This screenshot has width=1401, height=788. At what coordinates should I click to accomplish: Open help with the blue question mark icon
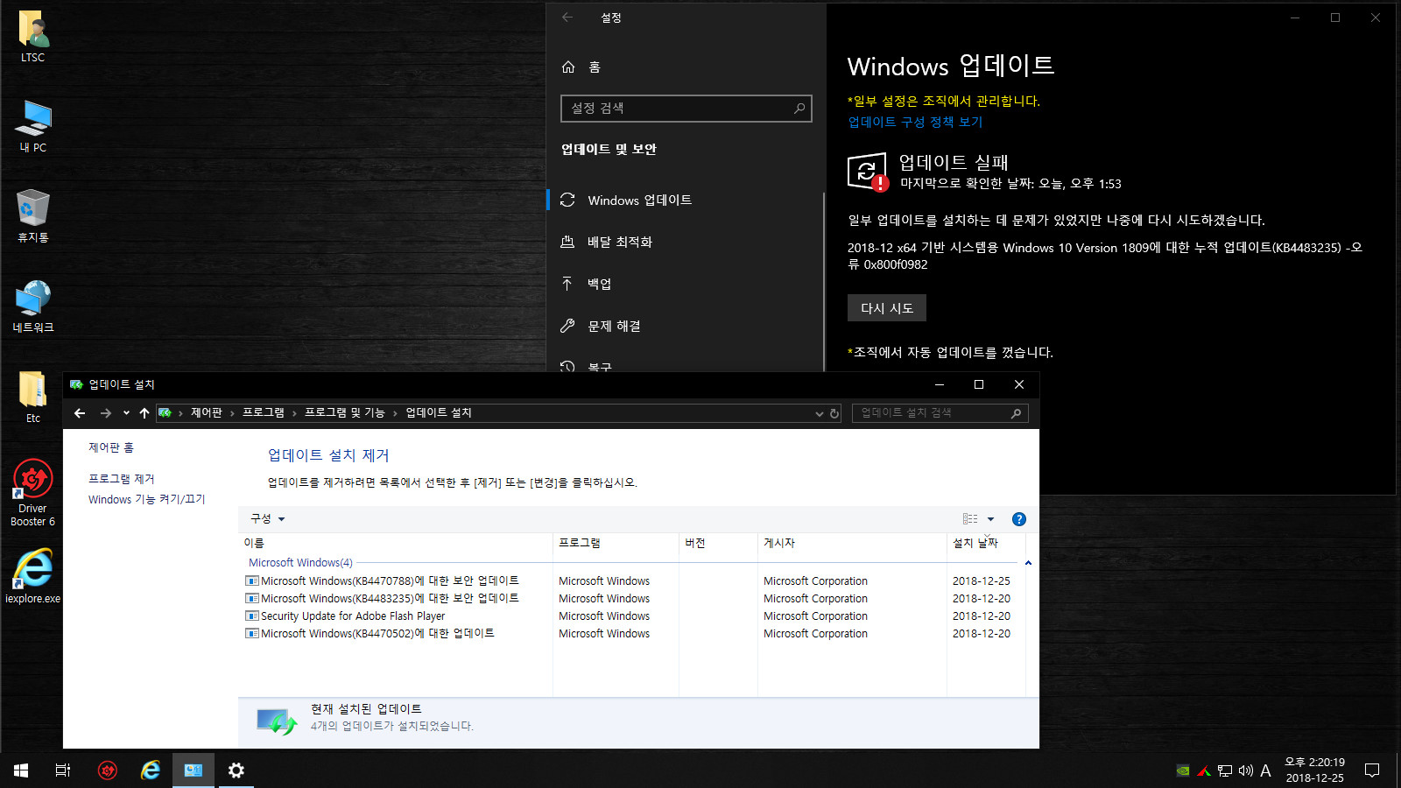(1018, 519)
